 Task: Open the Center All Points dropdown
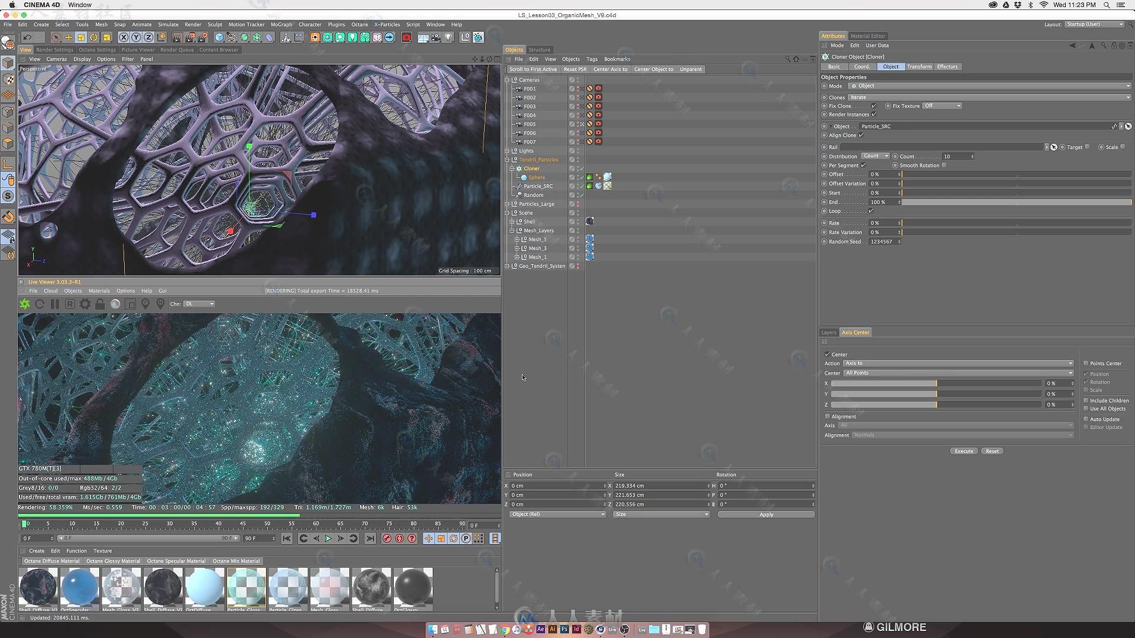click(x=958, y=373)
